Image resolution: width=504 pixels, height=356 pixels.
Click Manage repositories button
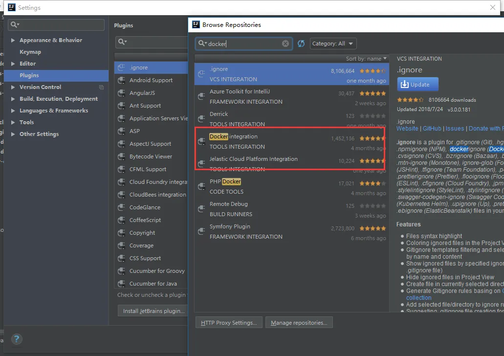click(x=299, y=323)
